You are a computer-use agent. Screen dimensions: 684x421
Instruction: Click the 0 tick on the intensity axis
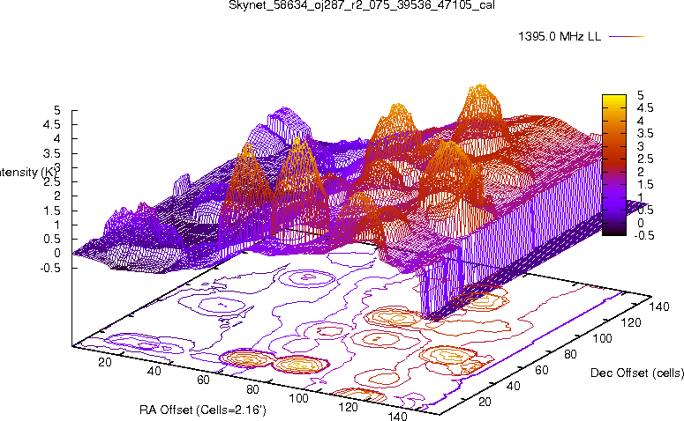tap(57, 254)
